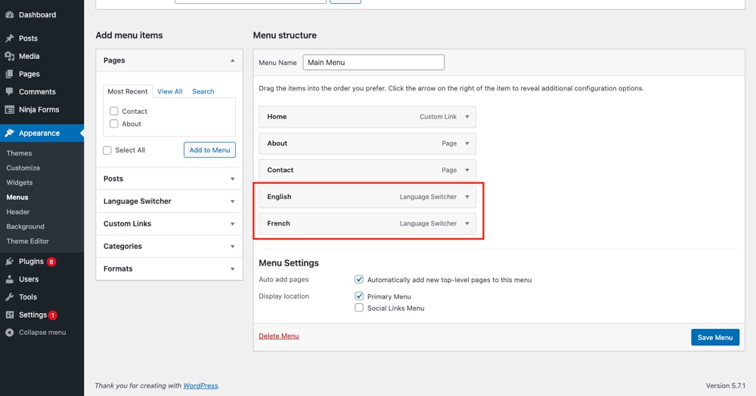Click the Dashboard gauge icon
This screenshot has width=756, height=396.
point(9,15)
